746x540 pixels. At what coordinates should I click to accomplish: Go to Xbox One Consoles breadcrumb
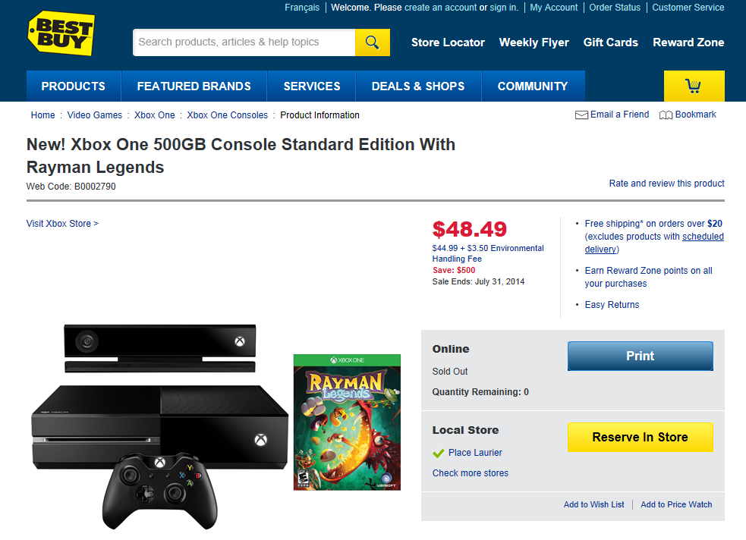click(227, 115)
